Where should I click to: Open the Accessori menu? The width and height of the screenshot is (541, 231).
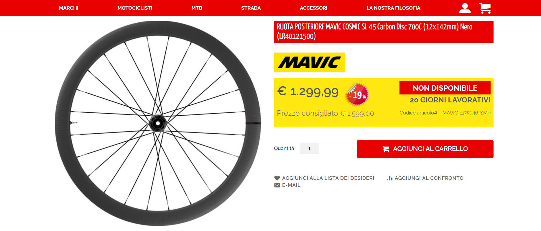point(313,8)
